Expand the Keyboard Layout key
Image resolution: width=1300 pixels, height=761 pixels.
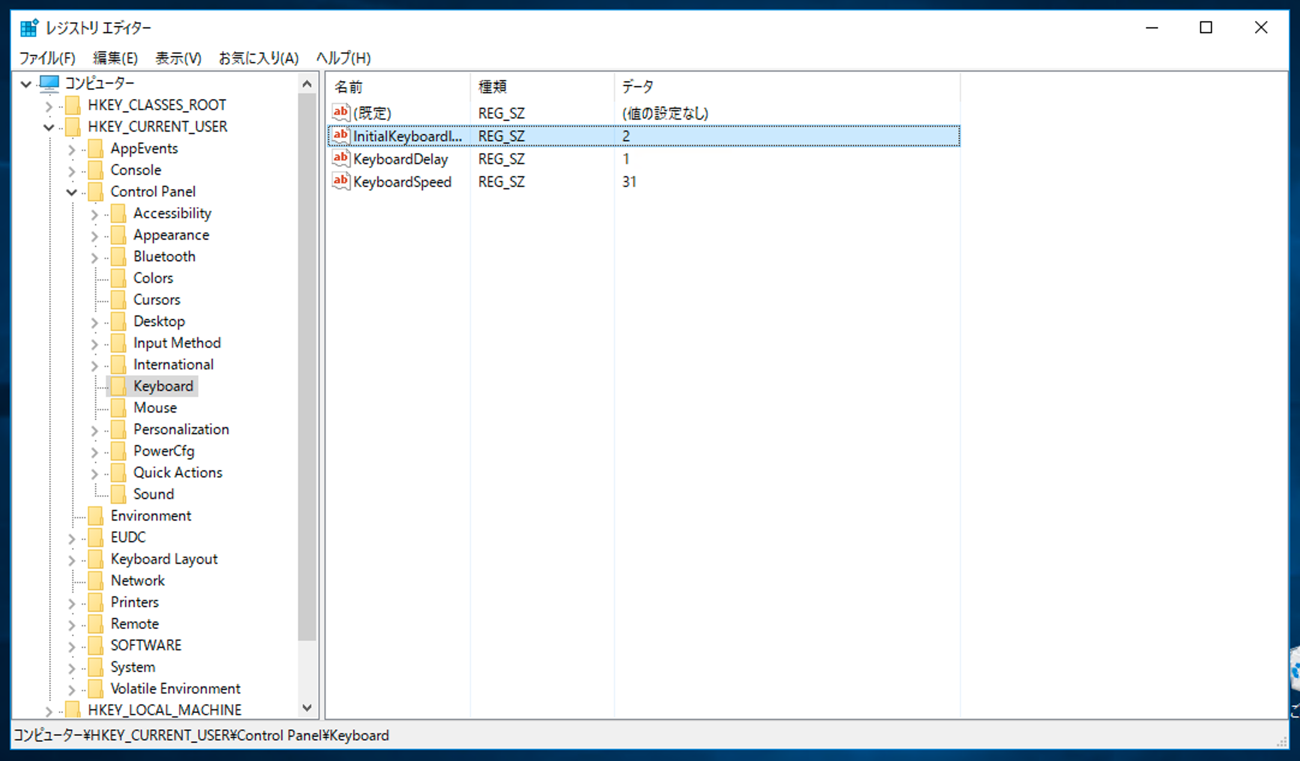pos(71,560)
